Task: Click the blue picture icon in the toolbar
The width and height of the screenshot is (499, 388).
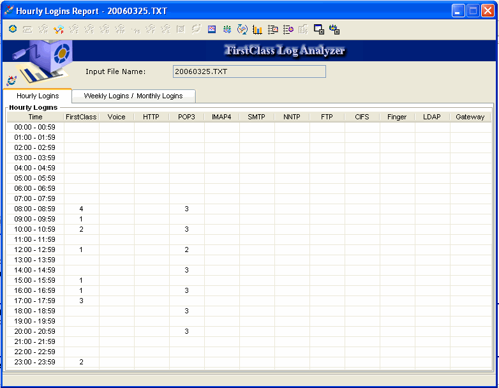Action: 212,29
